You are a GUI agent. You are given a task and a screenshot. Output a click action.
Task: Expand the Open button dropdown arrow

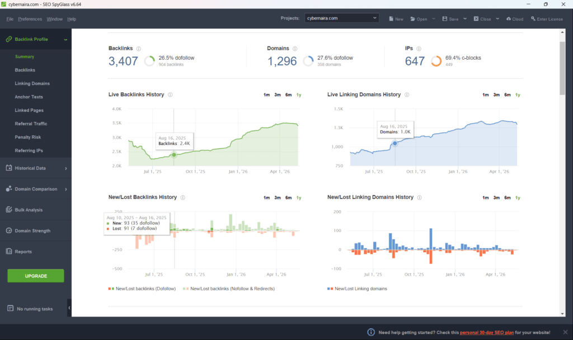[x=434, y=19]
